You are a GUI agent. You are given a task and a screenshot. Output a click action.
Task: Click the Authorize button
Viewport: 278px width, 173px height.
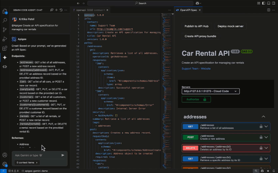point(196,100)
